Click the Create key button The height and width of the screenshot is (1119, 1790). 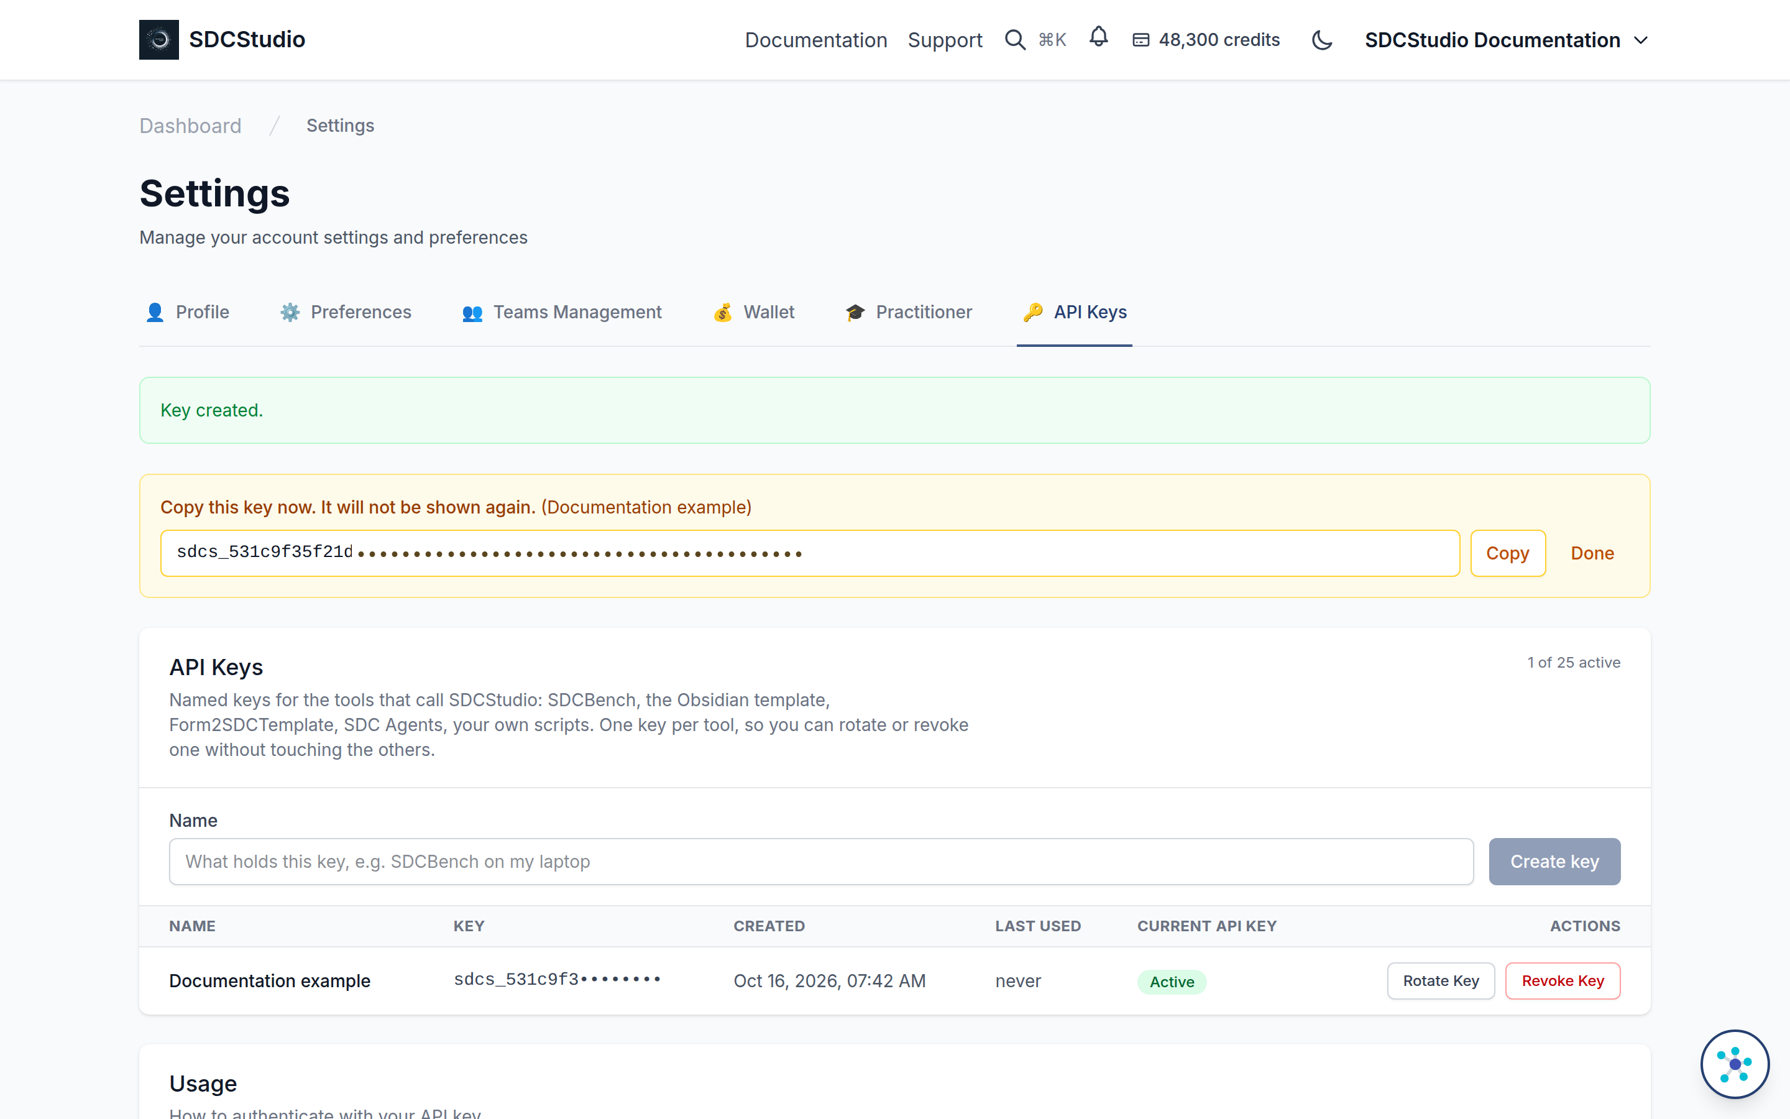point(1555,862)
